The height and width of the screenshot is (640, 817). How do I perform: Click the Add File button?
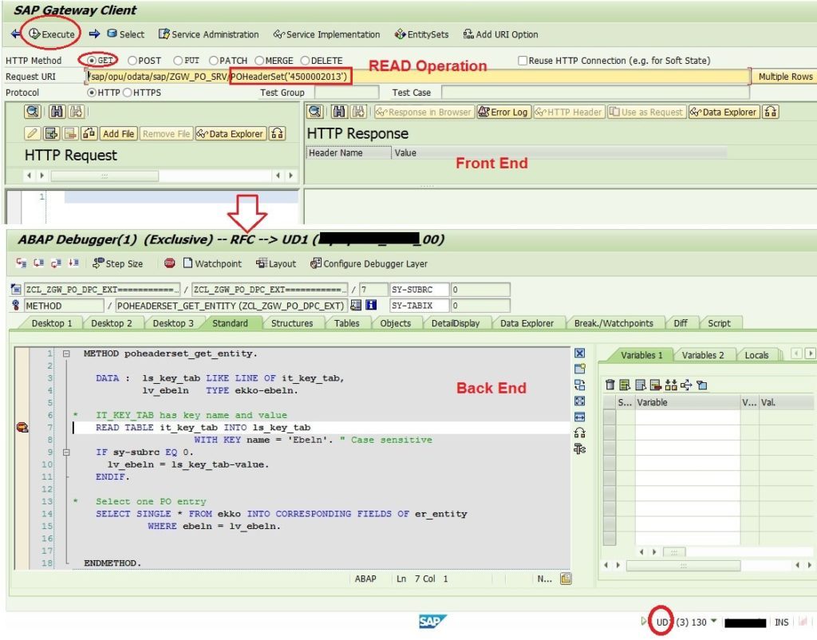[118, 134]
